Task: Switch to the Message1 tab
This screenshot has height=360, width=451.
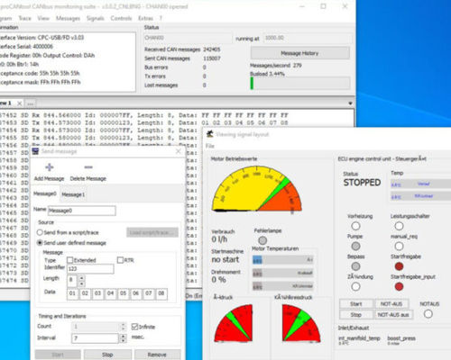Action: pos(73,194)
